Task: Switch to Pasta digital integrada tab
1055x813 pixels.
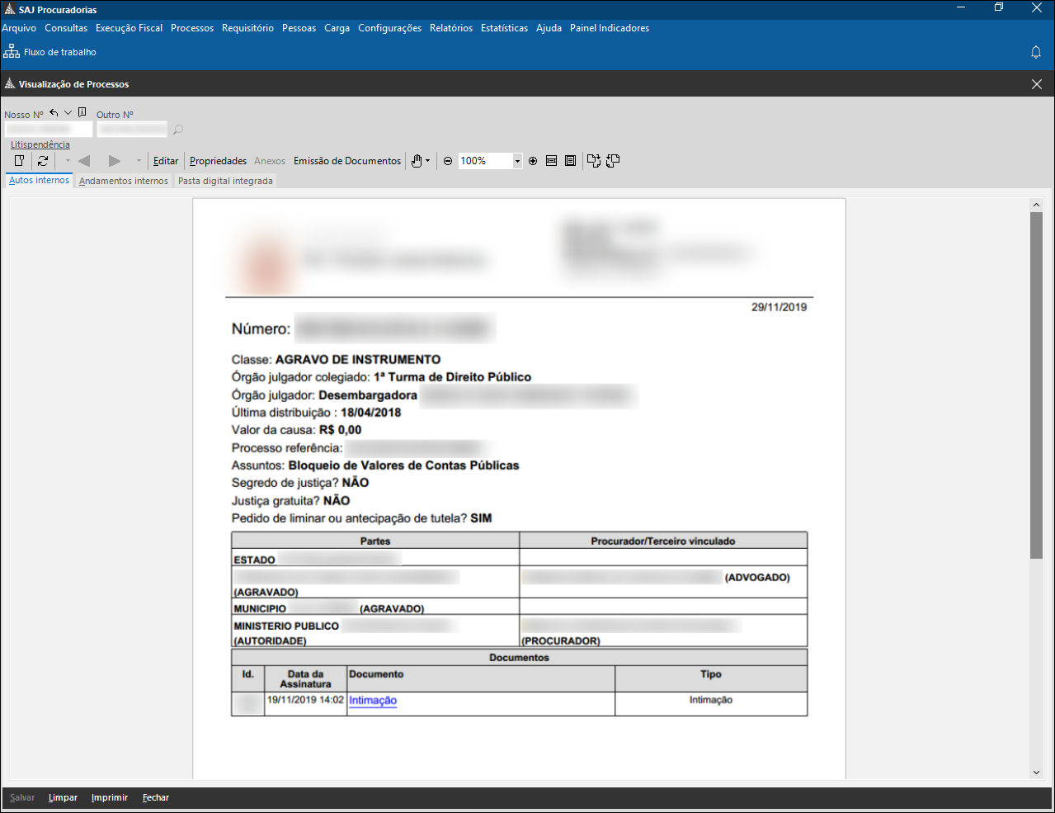Action: 225,181
